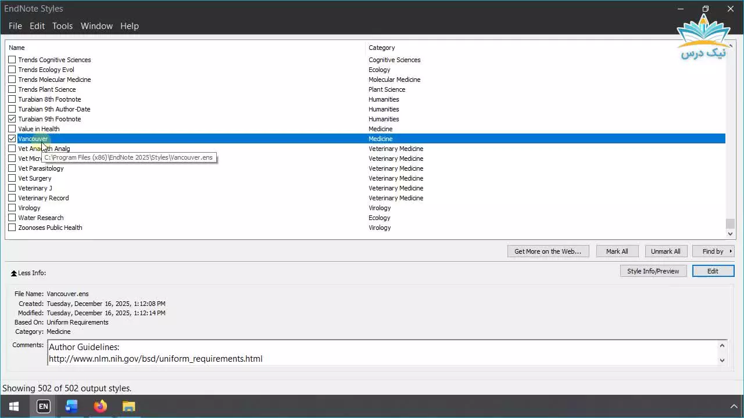This screenshot has width=744, height=418.
Task: Check the Trends Ecology Evol style
Action: [12, 70]
